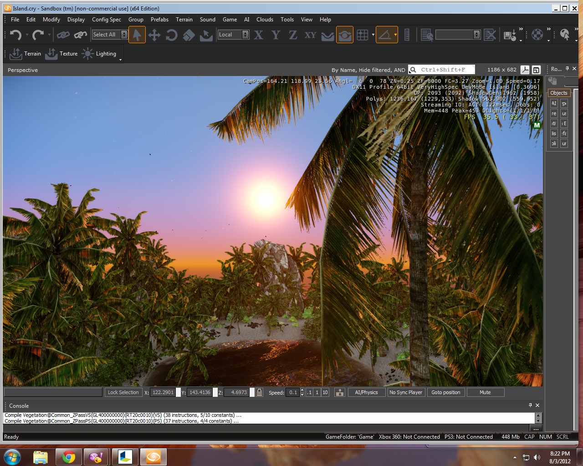Click the console scrollbar arrows

538,418
